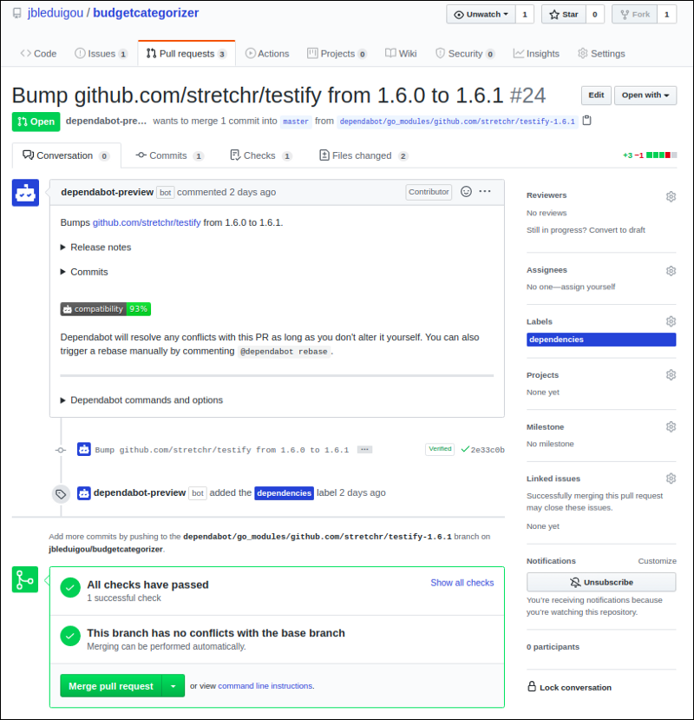This screenshot has width=694, height=720.
Task: Switch to the Issues tab
Action: click(x=101, y=54)
